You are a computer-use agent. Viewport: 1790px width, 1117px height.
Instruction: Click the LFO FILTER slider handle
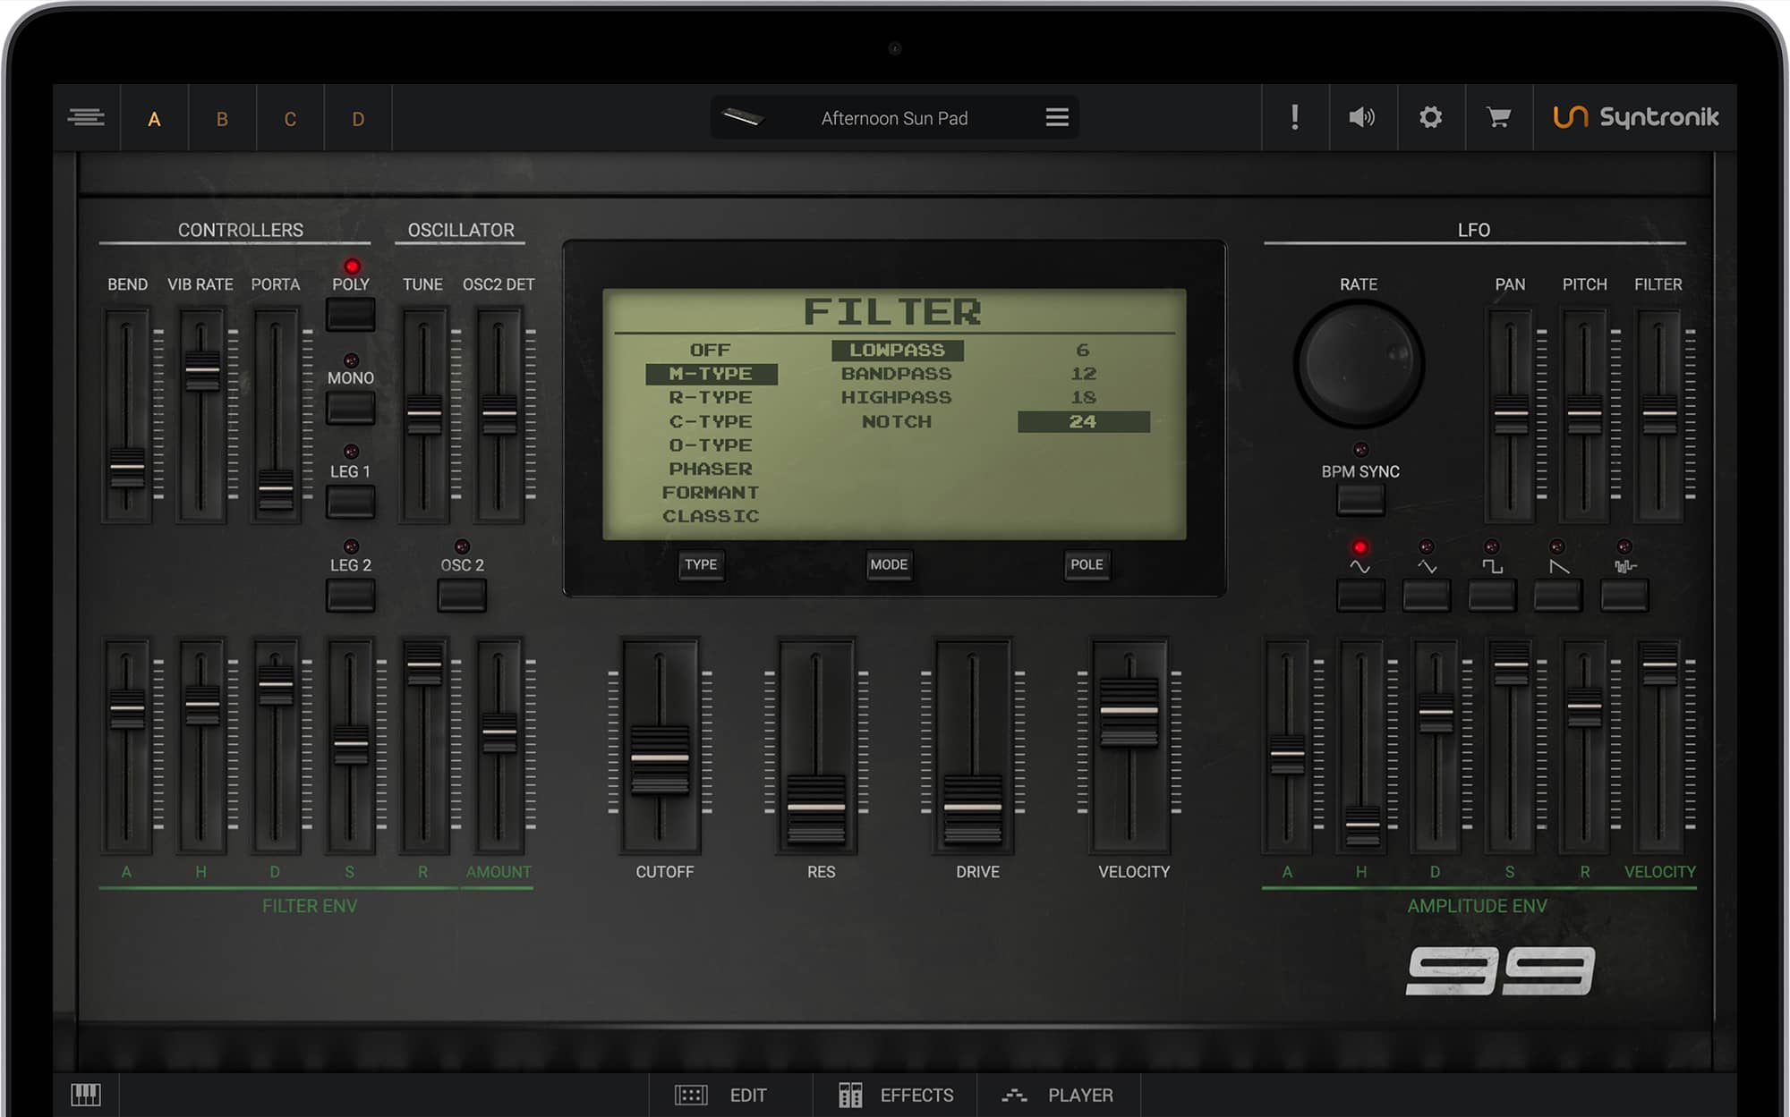[1659, 414]
